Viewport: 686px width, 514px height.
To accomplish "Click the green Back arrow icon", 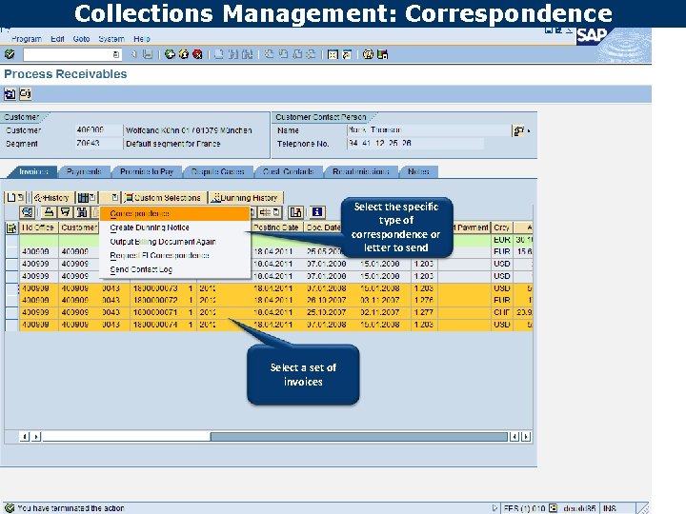I will 170,54.
